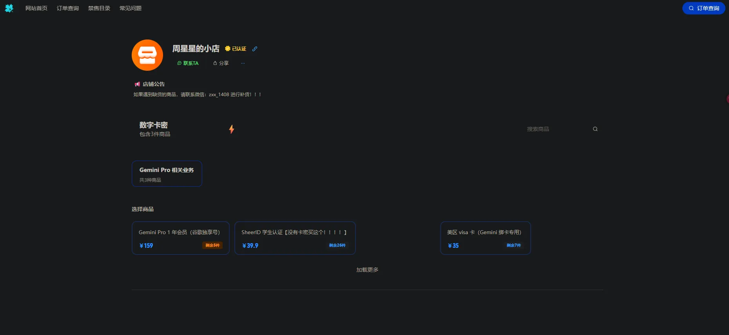Select 美区 visa 卡 product card

(486, 238)
